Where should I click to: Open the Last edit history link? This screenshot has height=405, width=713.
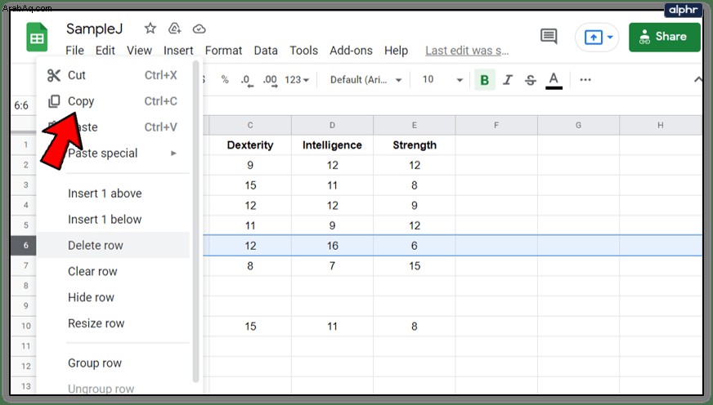tap(467, 51)
